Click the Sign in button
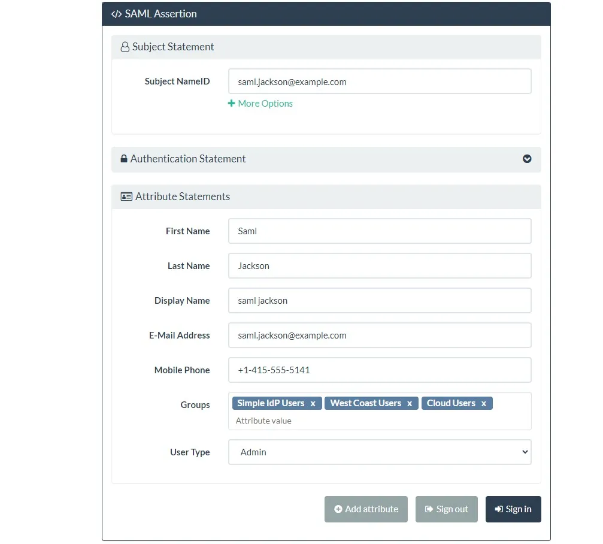603x544 pixels. 513,509
